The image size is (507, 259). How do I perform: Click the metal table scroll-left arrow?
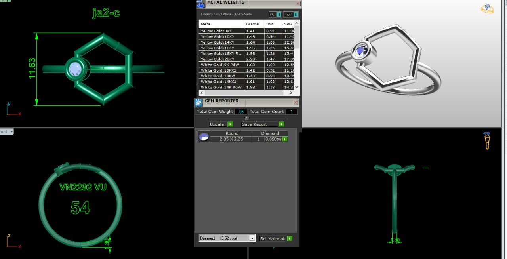[202, 93]
